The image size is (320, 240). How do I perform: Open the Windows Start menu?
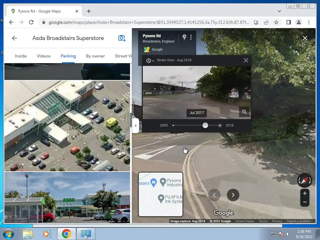8,234
